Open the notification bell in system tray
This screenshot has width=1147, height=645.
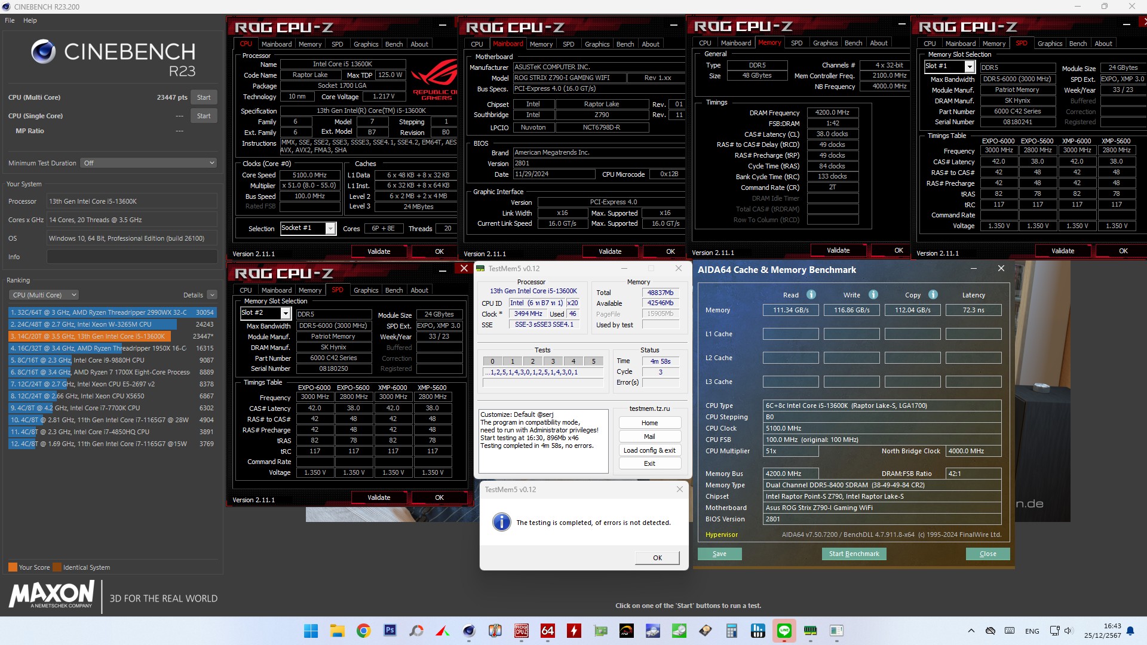1130,631
